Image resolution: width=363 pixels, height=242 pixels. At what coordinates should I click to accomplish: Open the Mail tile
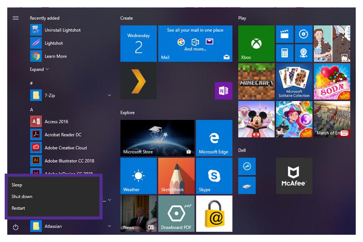coord(195,44)
